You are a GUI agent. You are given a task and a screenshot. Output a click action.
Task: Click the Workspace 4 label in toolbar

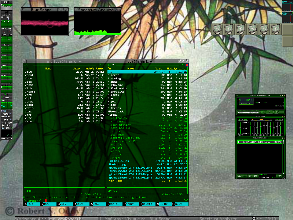pyautogui.click(x=28, y=218)
